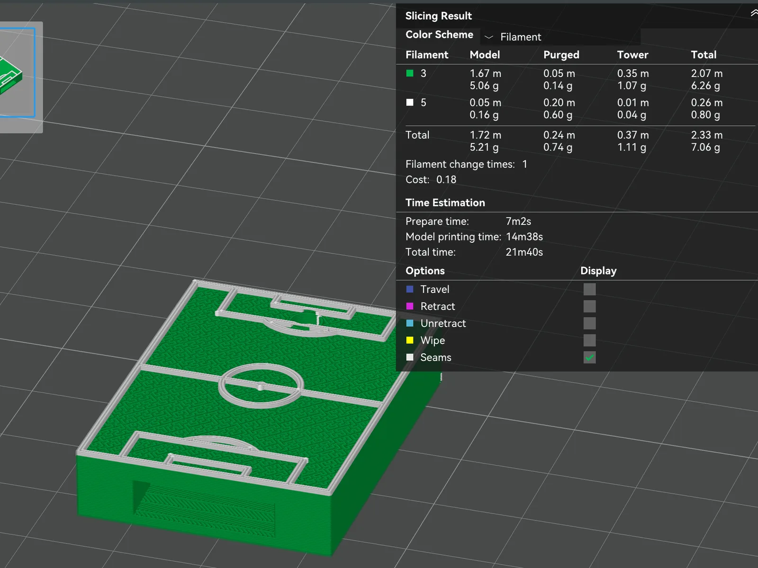Click the green filament 3 swatch
Image resolution: width=758 pixels, height=568 pixels.
(410, 73)
